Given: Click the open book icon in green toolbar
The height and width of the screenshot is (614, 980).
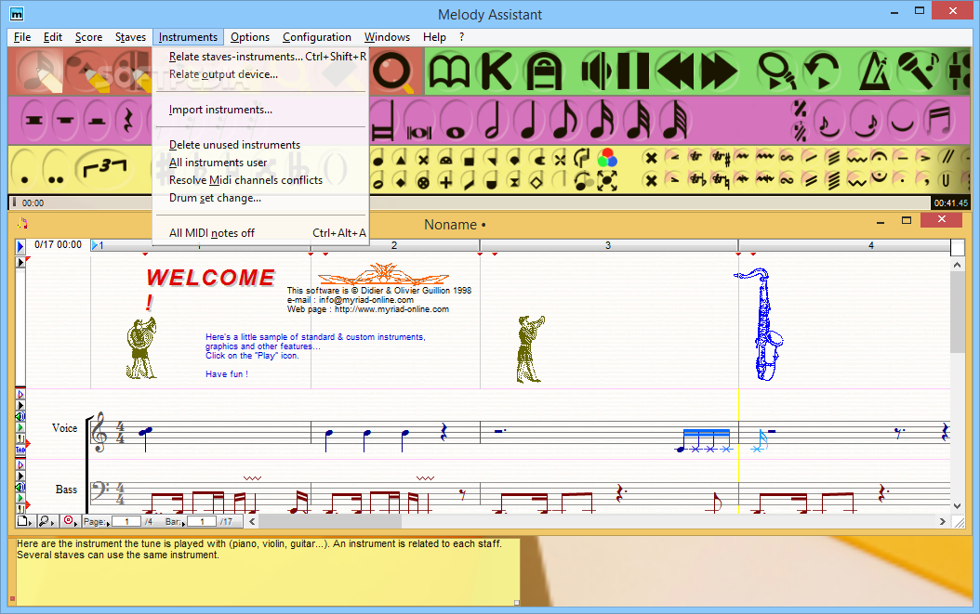Looking at the screenshot, I should [449, 72].
